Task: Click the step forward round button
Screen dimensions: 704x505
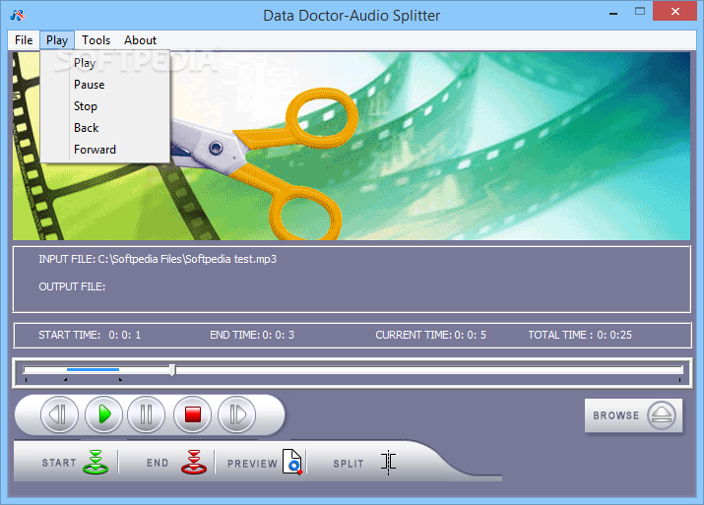Action: pyautogui.click(x=237, y=414)
